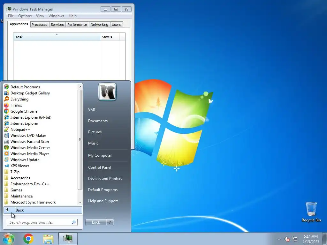Open the shutdown options arrow next to Lock
327x245 pixels.
click(x=110, y=222)
